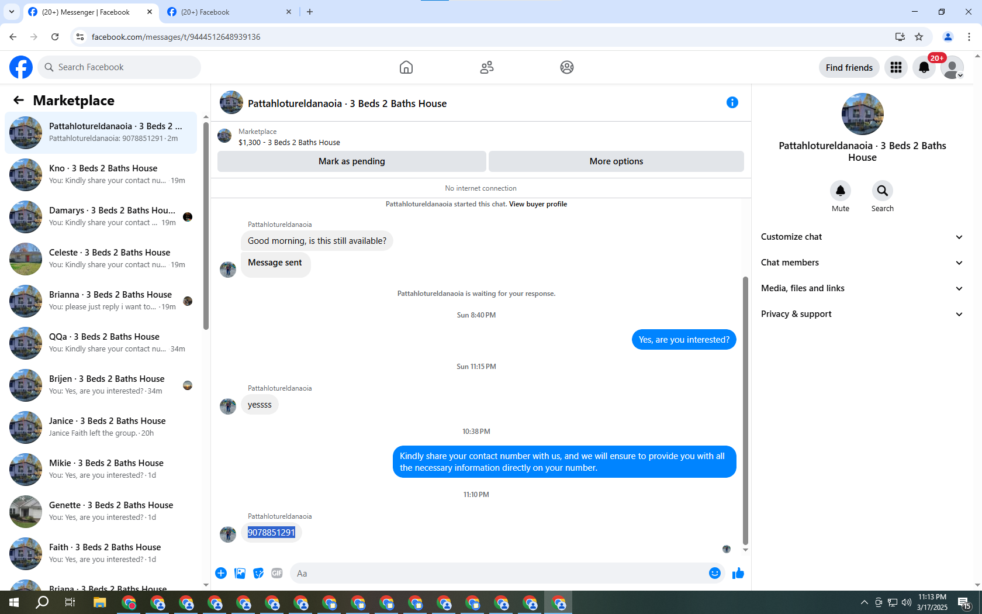
Task: Open Windows Task View
Action: pyautogui.click(x=70, y=602)
